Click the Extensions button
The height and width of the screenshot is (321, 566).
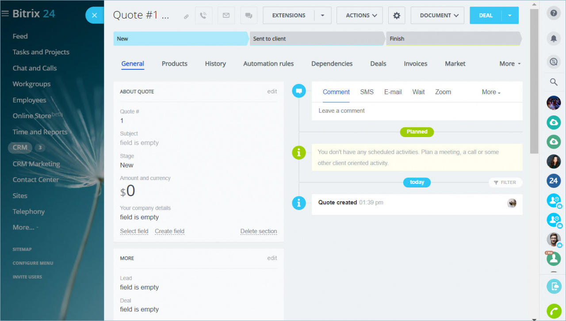click(x=289, y=15)
